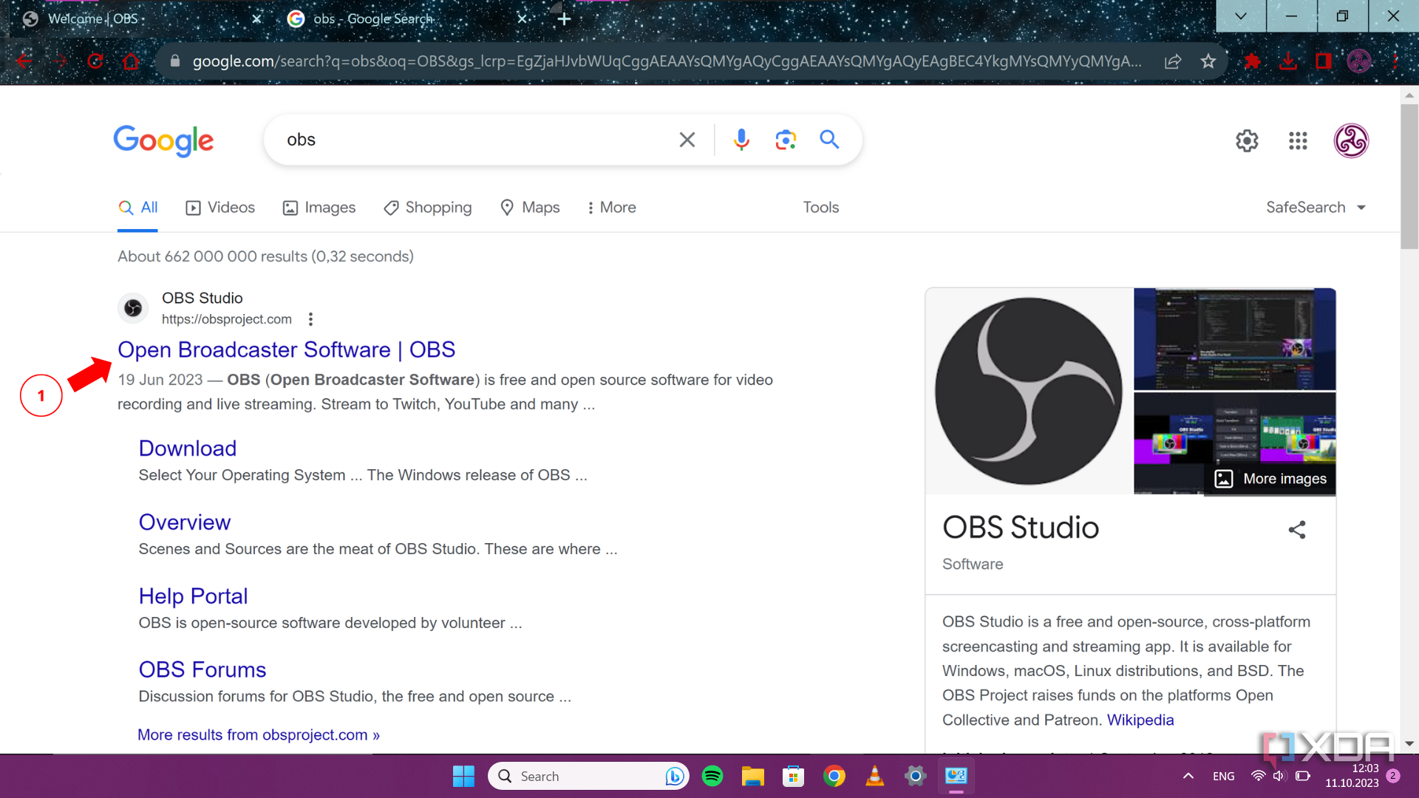Viewport: 1419px width, 798px height.
Task: Switch to the Images search tab
Action: click(x=319, y=208)
